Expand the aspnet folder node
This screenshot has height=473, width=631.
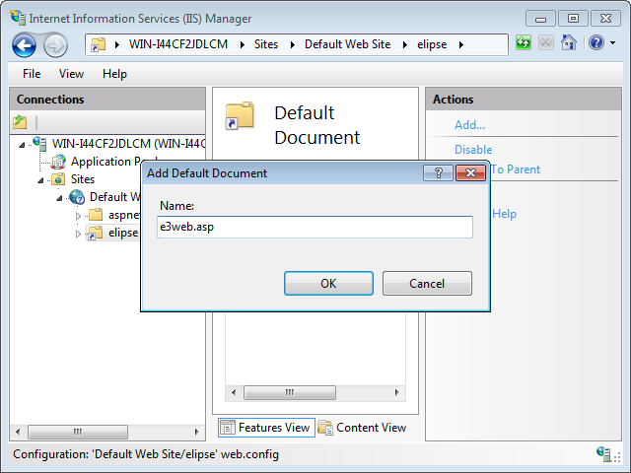click(x=78, y=216)
